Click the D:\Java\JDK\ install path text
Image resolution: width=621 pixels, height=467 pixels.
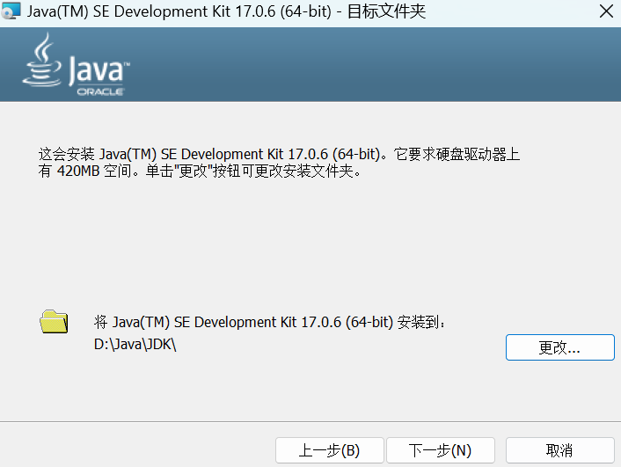click(x=135, y=345)
